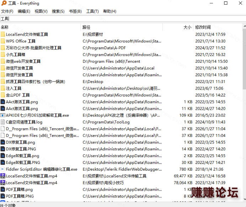Open the 工具(T) menu

92,11
